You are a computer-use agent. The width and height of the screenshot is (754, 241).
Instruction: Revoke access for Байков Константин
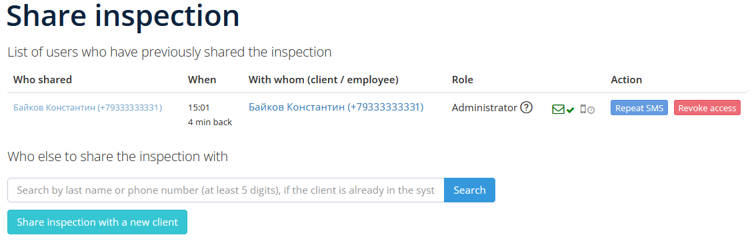click(x=707, y=108)
